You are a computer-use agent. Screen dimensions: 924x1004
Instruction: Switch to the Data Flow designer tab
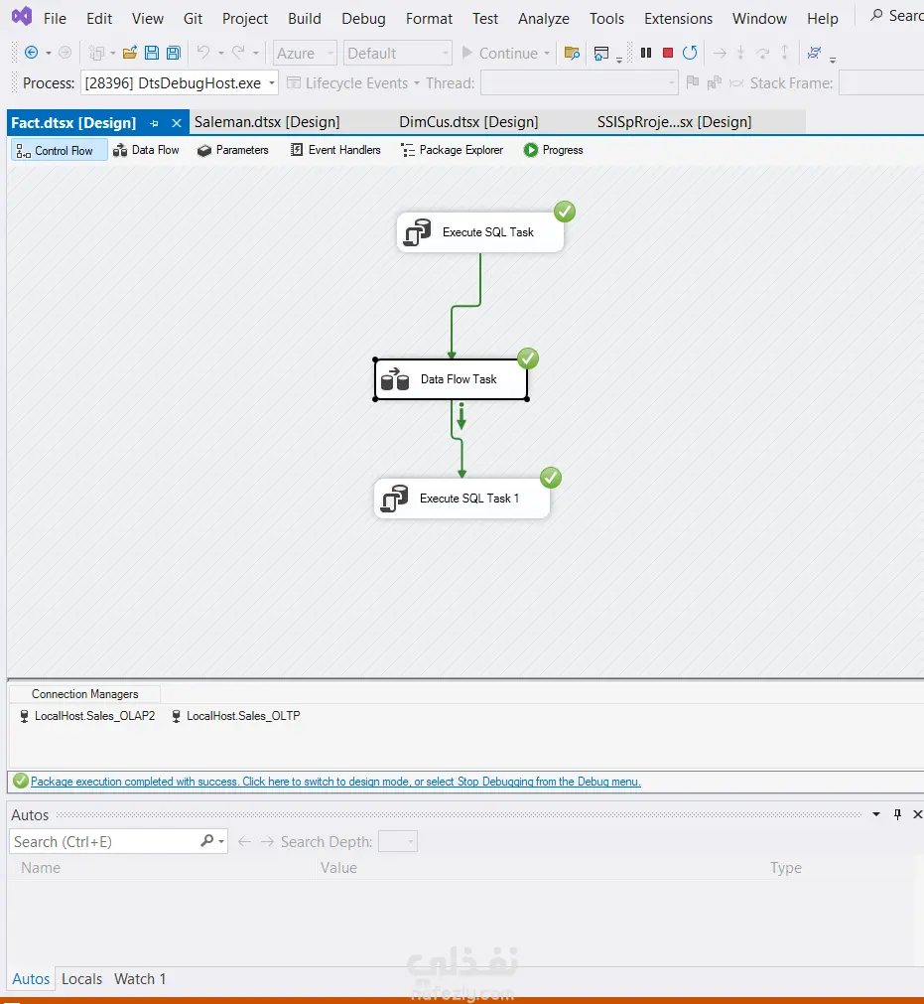[147, 150]
